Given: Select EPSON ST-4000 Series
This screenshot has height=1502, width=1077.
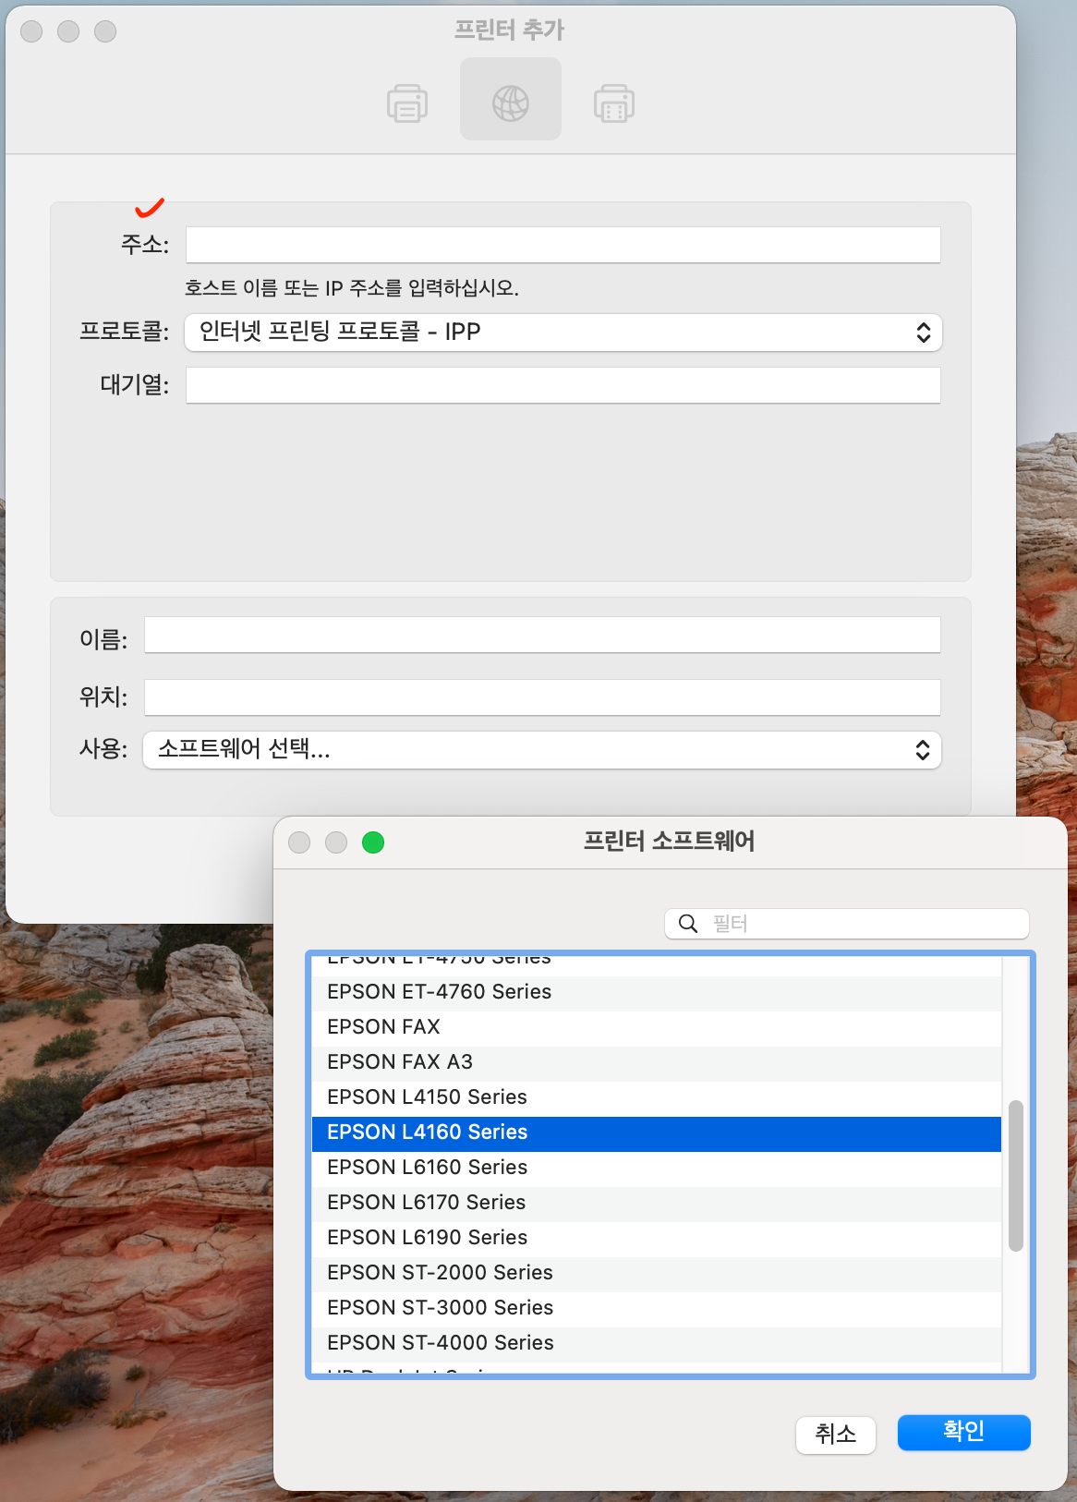Looking at the screenshot, I should pyautogui.click(x=657, y=1343).
